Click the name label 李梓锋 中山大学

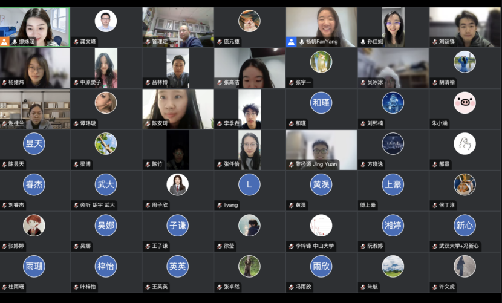pos(315,246)
